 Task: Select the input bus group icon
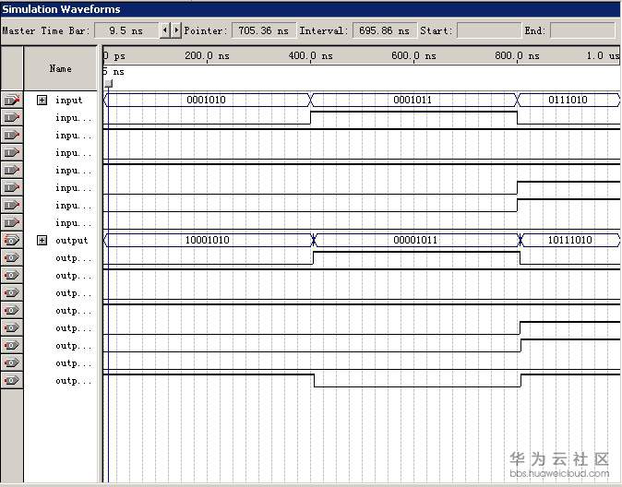click(x=12, y=100)
